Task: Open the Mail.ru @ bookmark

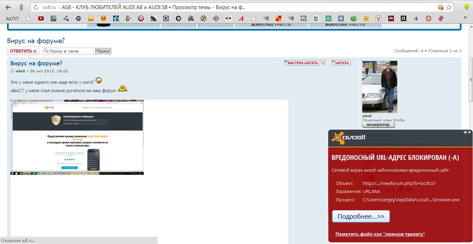Action: point(53,18)
